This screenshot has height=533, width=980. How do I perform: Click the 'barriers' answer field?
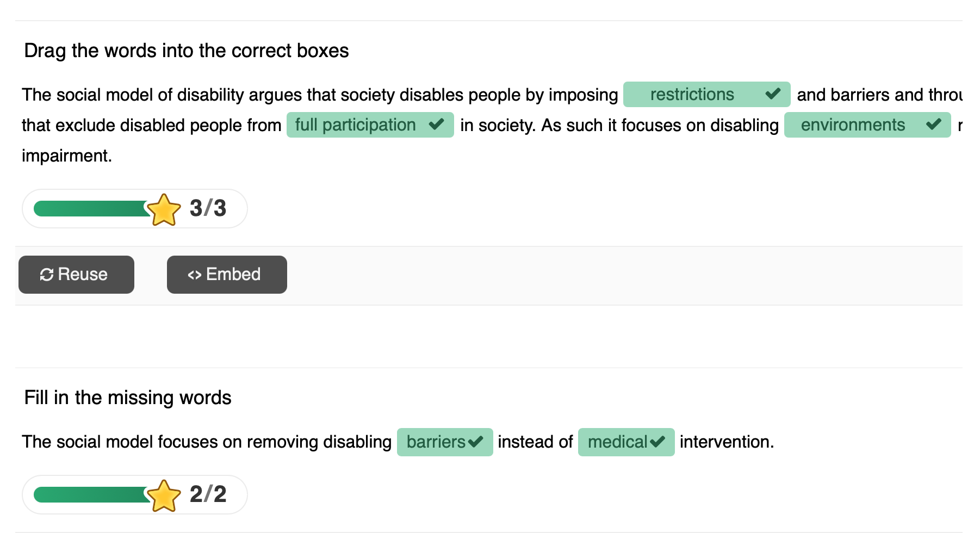pyautogui.click(x=436, y=442)
